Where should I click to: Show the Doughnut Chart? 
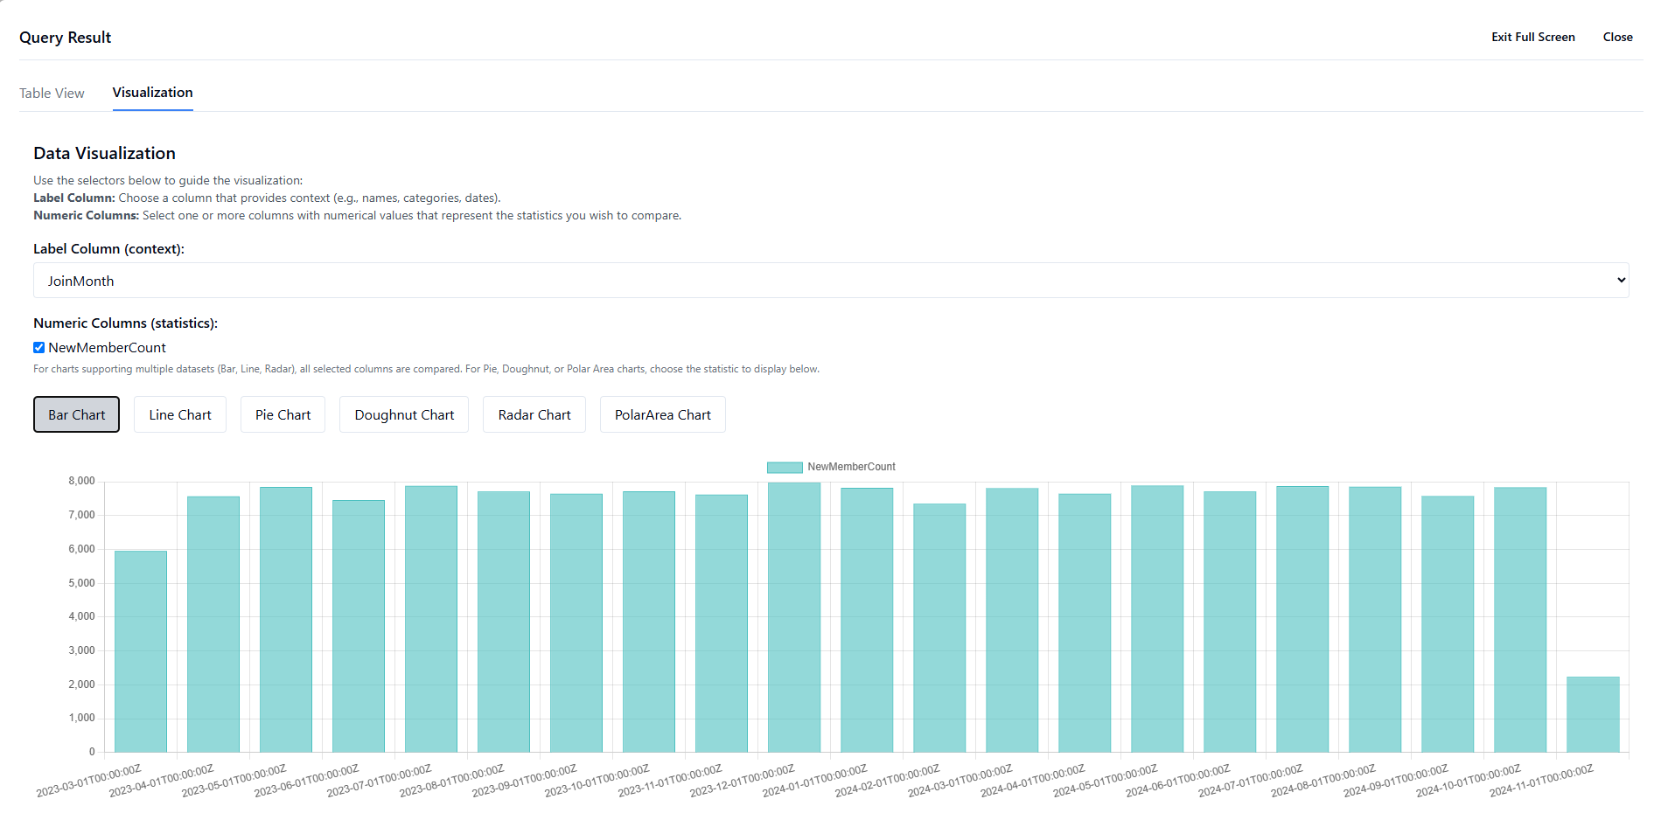pyautogui.click(x=404, y=415)
